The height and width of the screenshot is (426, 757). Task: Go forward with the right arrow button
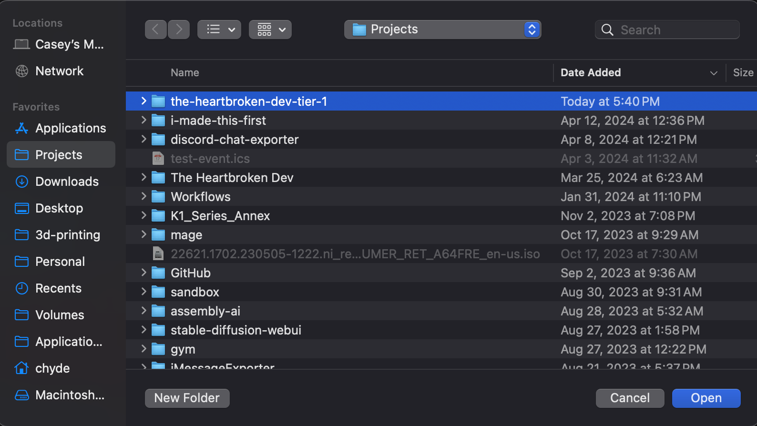pyautogui.click(x=179, y=30)
